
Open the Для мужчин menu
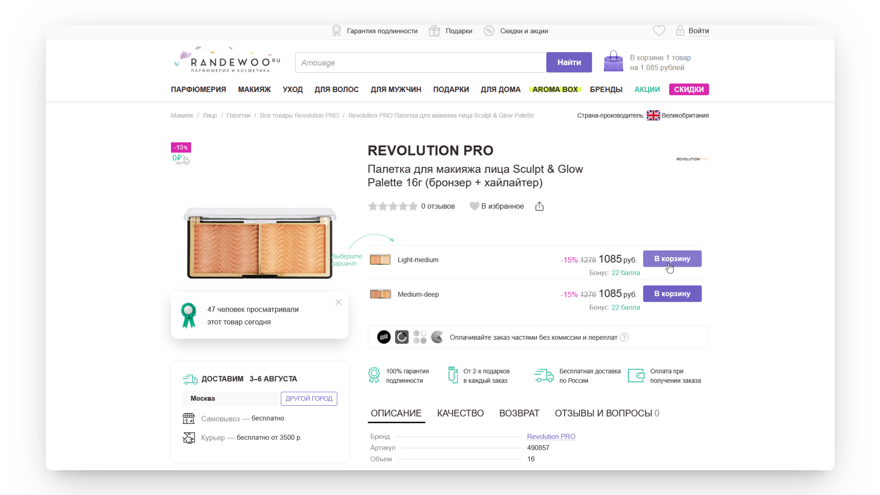click(396, 89)
